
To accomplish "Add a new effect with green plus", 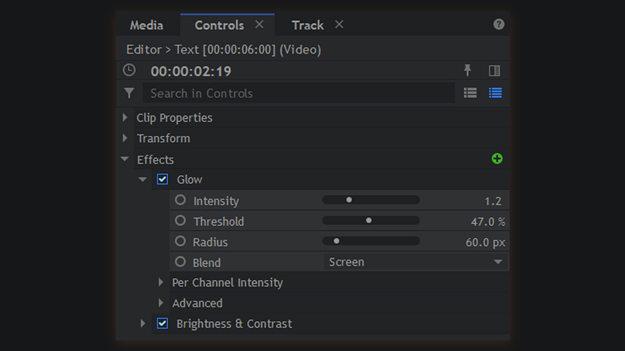I will point(497,159).
